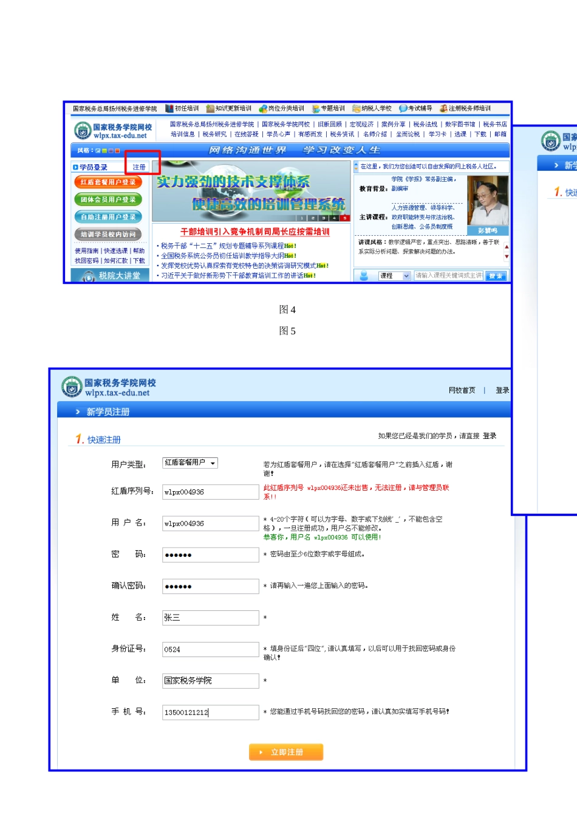Image resolution: width=577 pixels, height=817 pixels.
Task: Open the 用户类型 dropdown 红盾套餐用户
Action: click(190, 463)
